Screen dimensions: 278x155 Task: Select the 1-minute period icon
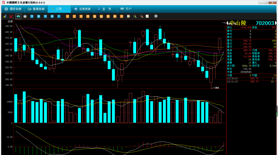pyautogui.click(x=67, y=16)
